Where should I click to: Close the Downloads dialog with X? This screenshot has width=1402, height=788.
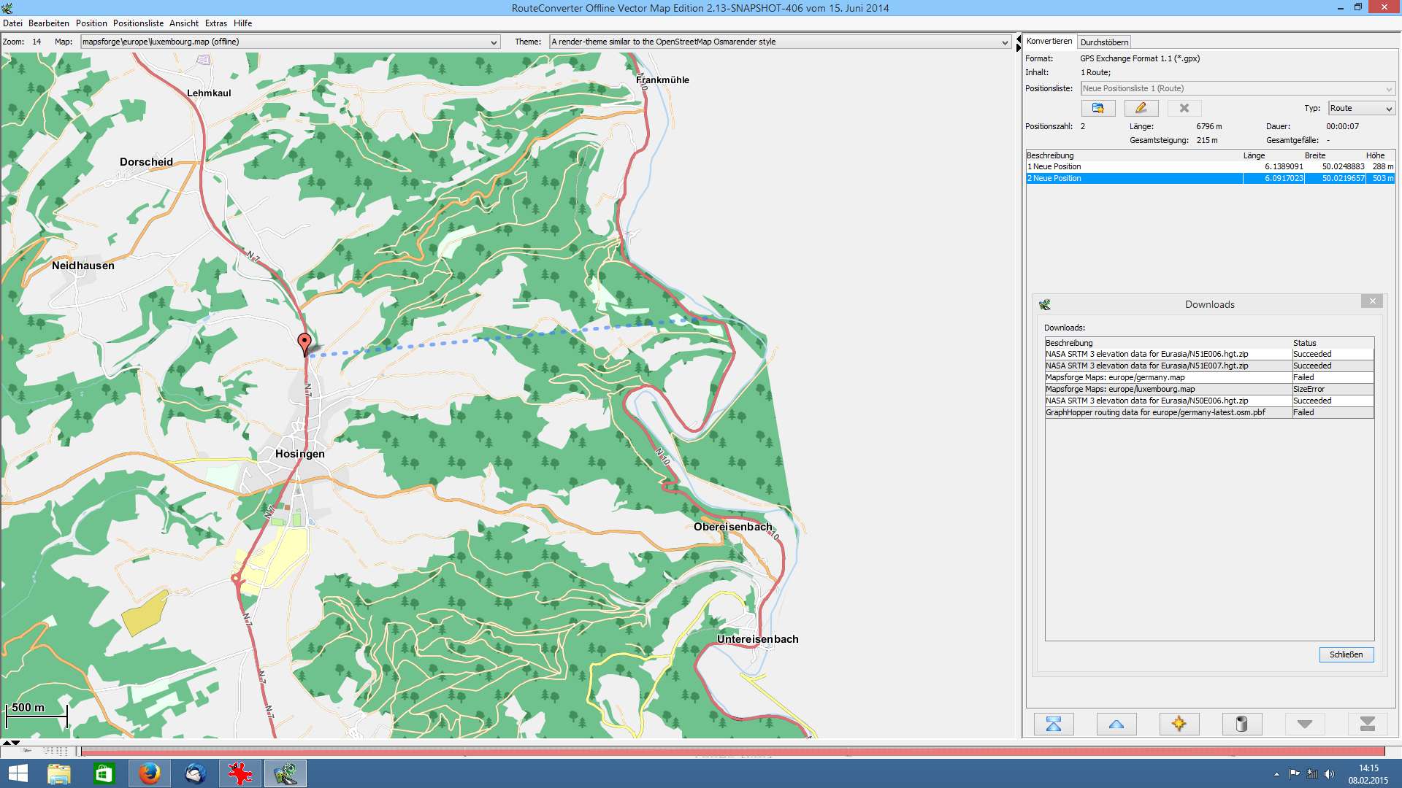coord(1372,301)
